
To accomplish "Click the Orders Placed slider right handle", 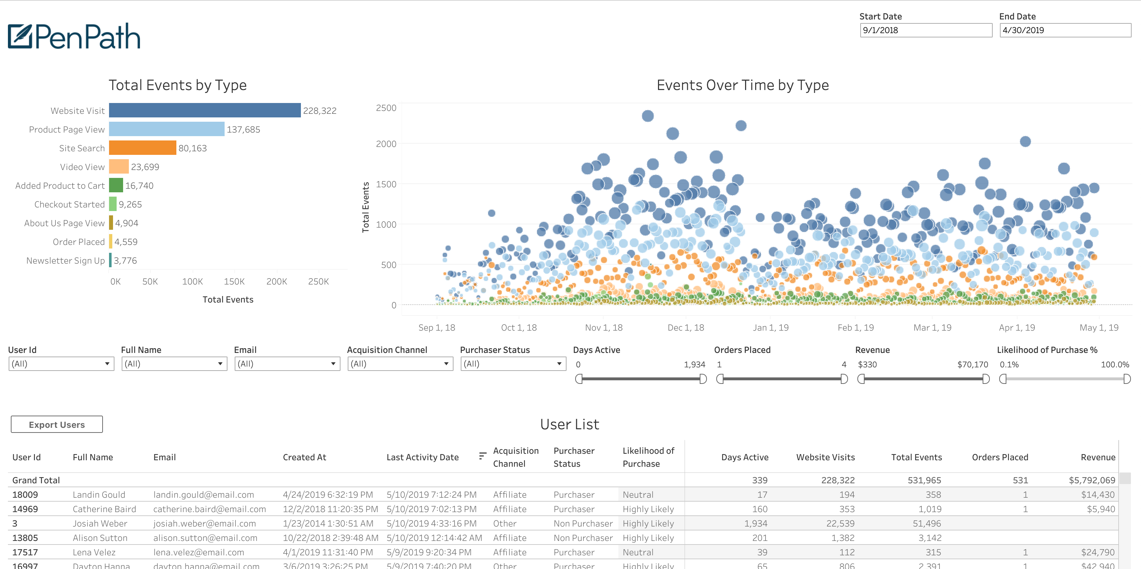I will (x=844, y=379).
